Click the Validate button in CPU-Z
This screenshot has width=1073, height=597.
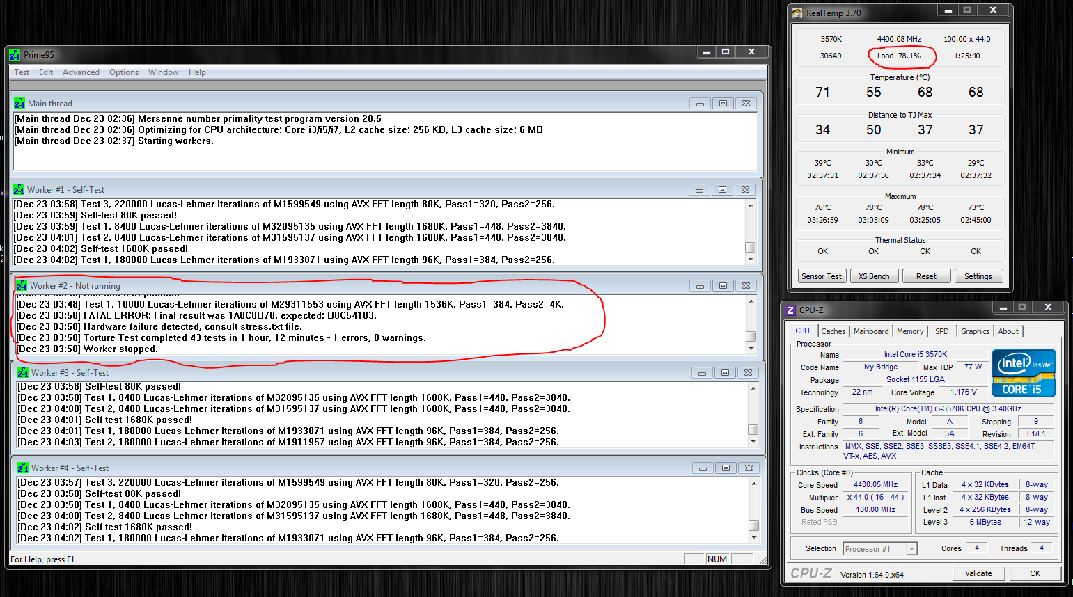(978, 573)
